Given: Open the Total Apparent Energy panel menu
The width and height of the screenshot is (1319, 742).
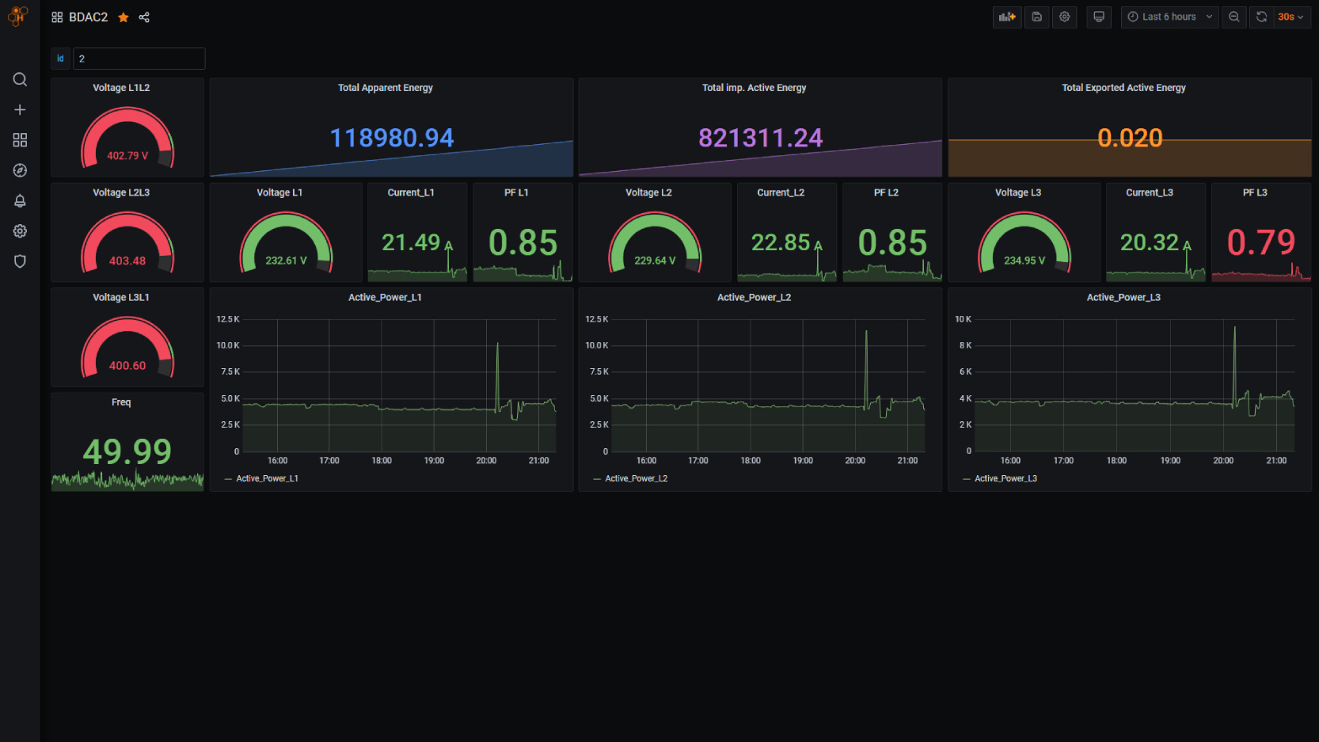Looking at the screenshot, I should [x=386, y=88].
